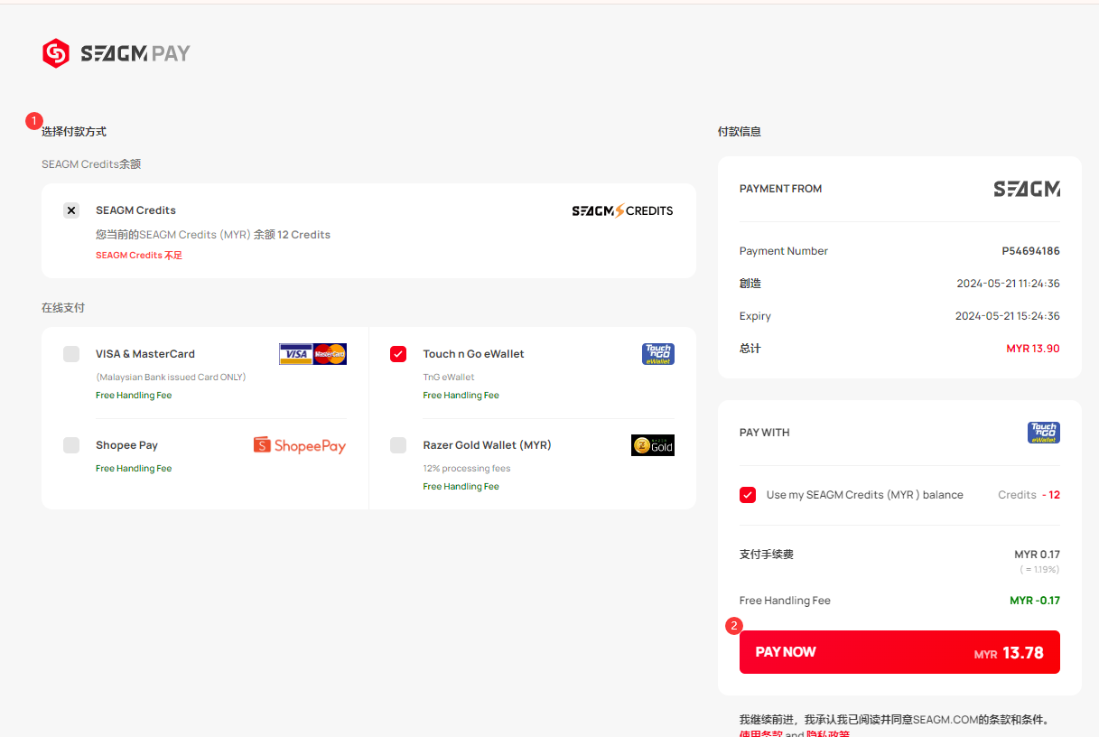Screen dimensions: 1099x737
Task: Select VISA & MasterCard payment checkbox
Action: click(x=71, y=354)
